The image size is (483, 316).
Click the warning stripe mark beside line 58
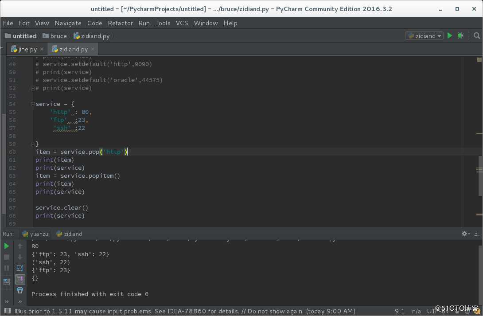click(x=479, y=133)
